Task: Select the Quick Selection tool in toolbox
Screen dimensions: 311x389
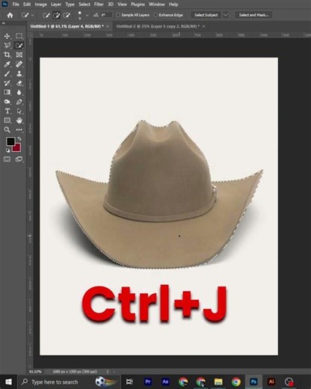Action: click(19, 46)
